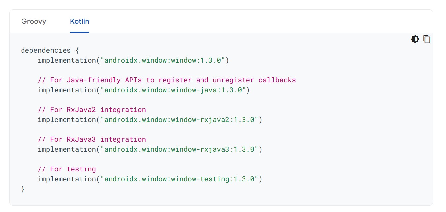The width and height of the screenshot is (446, 212).
Task: Click the 'For testing' comment line
Action: pyautogui.click(x=67, y=169)
